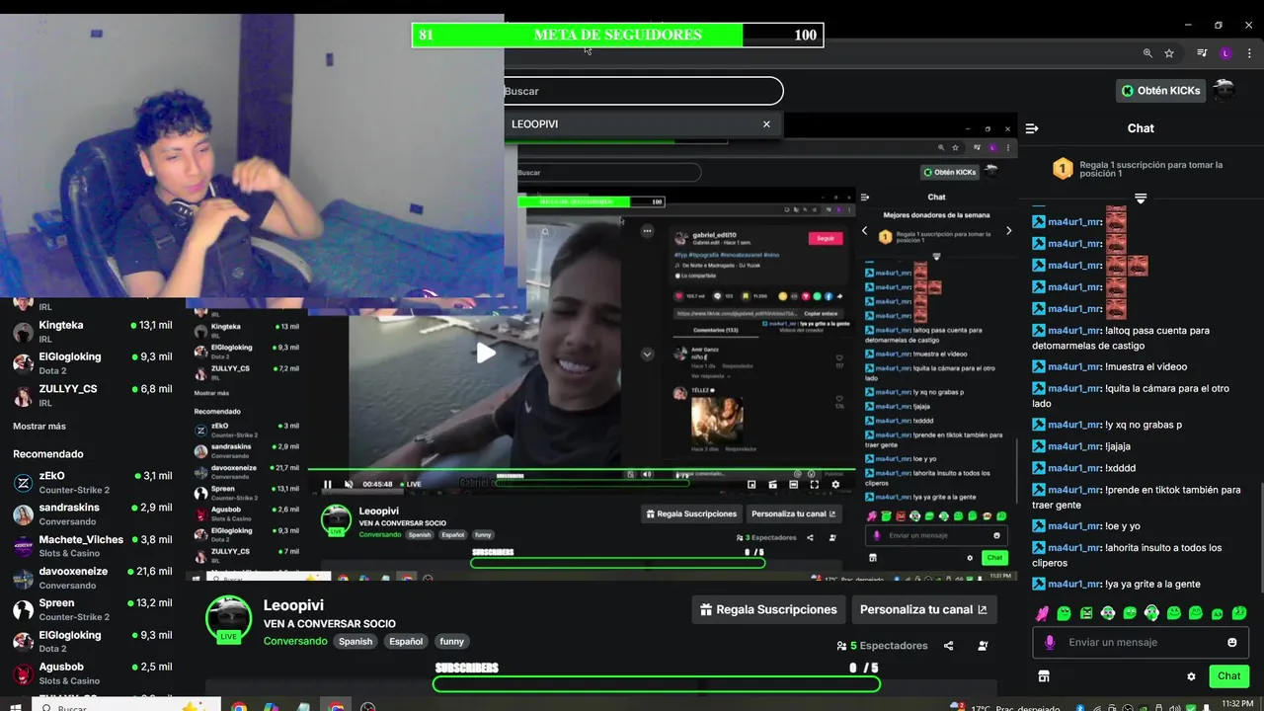Toggle picture-in-picture mini player
1264x711 pixels.
click(751, 484)
